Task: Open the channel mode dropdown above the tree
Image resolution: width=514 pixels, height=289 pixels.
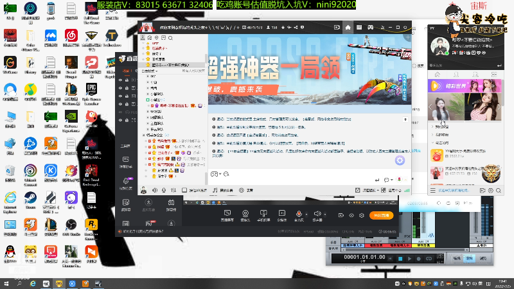Action: point(150,71)
